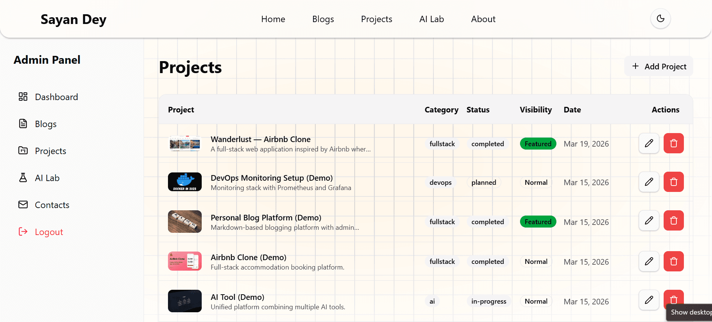Open the About page in top navigation

click(x=483, y=19)
